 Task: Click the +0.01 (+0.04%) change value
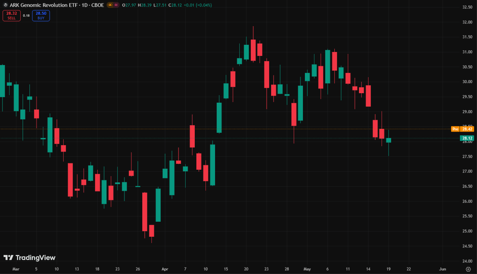point(198,5)
